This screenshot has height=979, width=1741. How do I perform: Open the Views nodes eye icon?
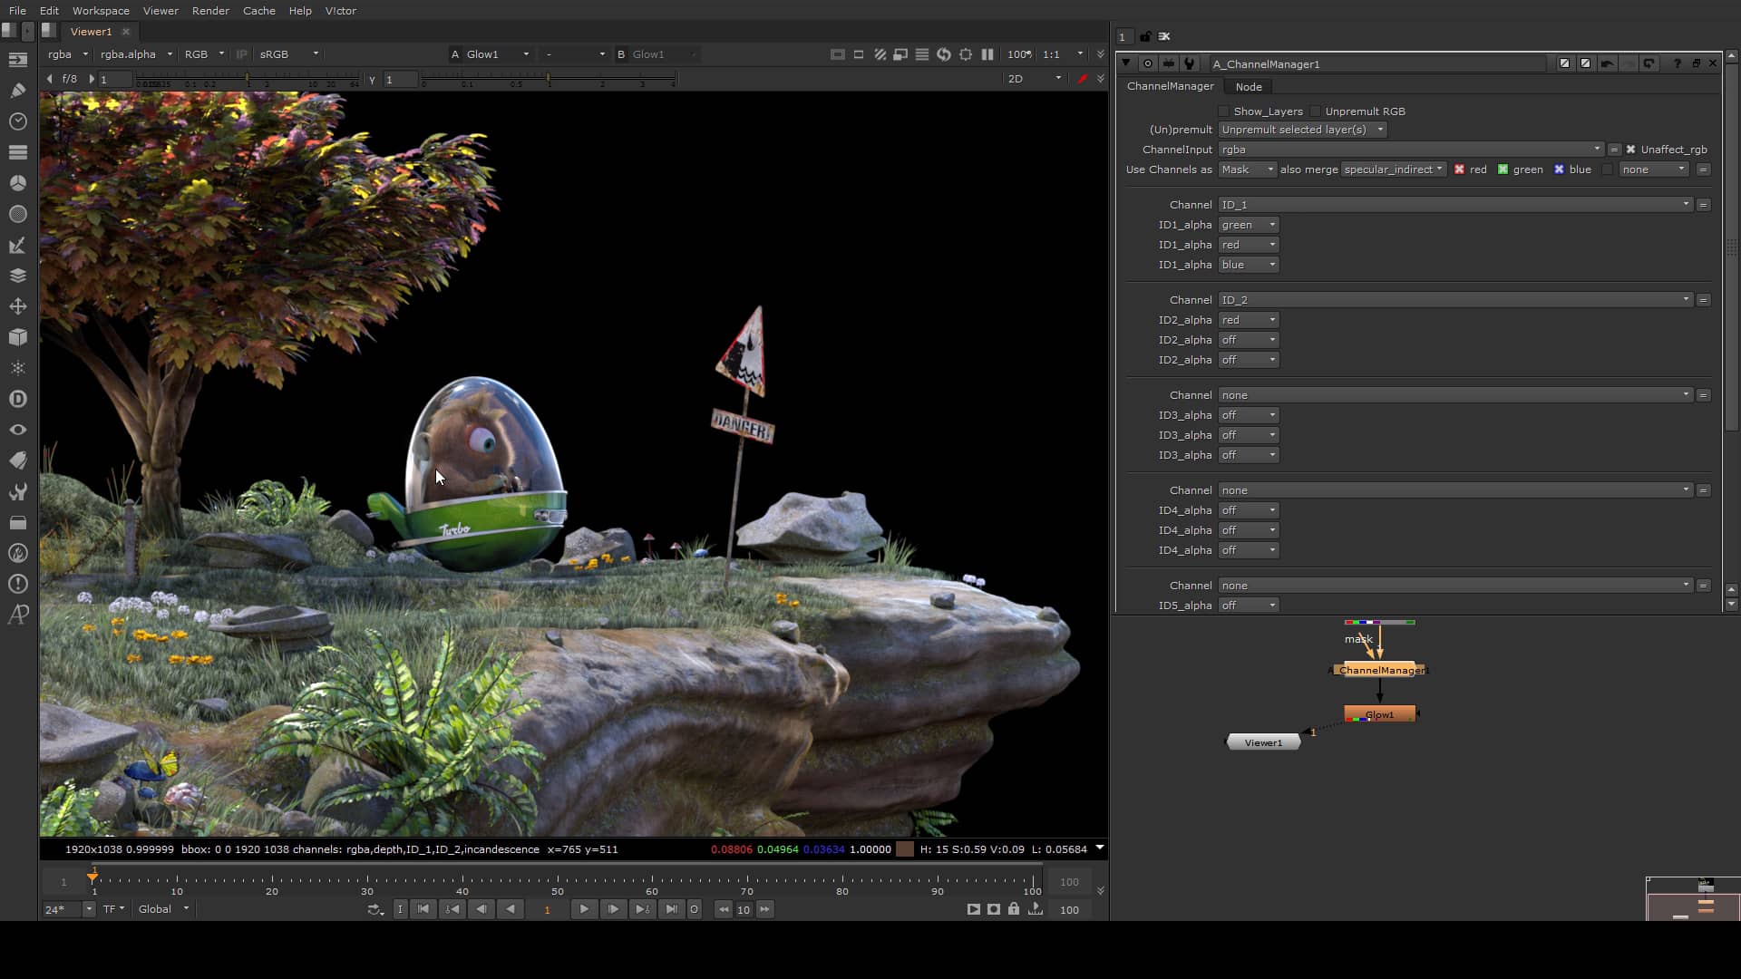(x=18, y=430)
